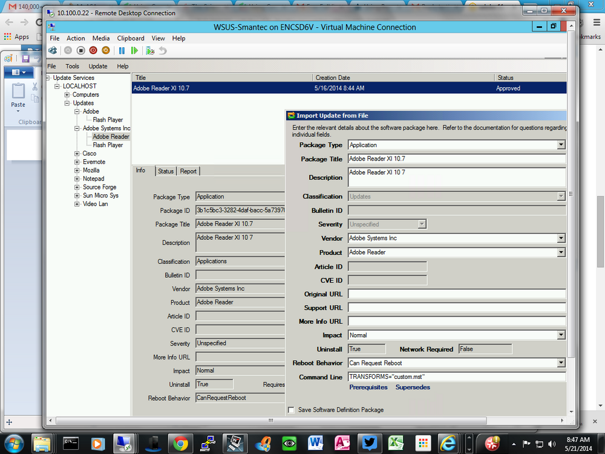Screen dimensions: 605x454
Task: Open the Reboot Behavior dropdown
Action: coord(561,363)
